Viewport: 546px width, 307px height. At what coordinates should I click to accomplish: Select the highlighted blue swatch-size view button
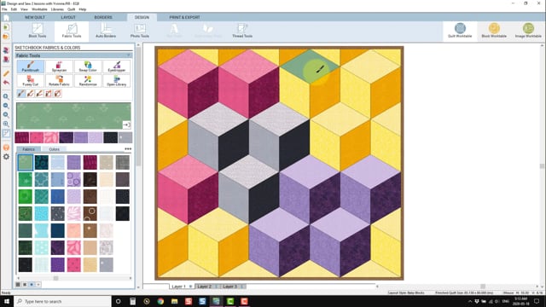click(32, 284)
